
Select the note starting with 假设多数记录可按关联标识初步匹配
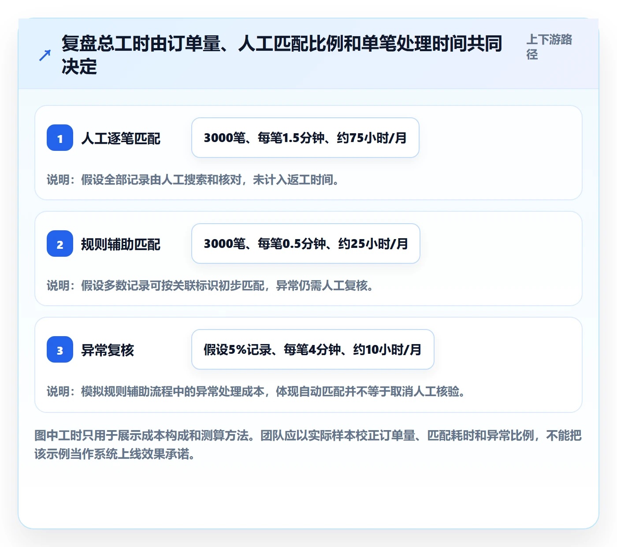pyautogui.click(x=210, y=286)
